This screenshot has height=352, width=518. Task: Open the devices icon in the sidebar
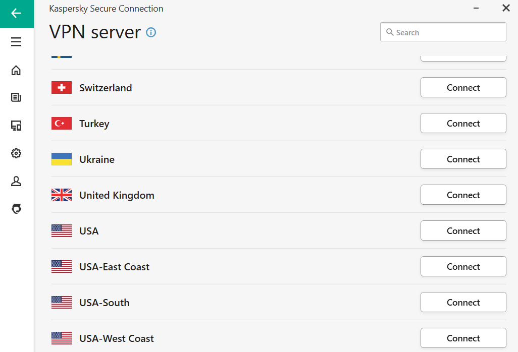(x=16, y=126)
